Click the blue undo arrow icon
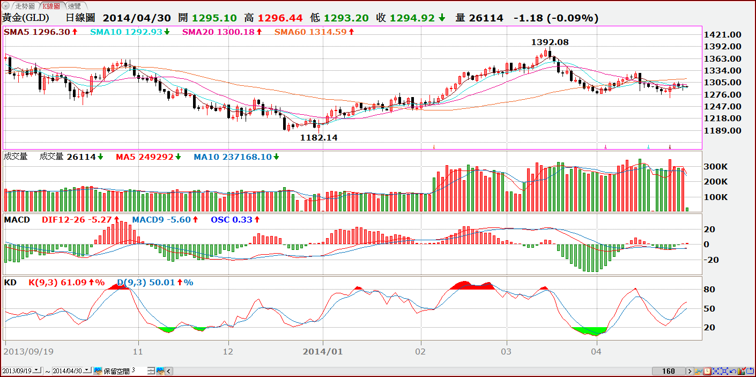 point(733,371)
